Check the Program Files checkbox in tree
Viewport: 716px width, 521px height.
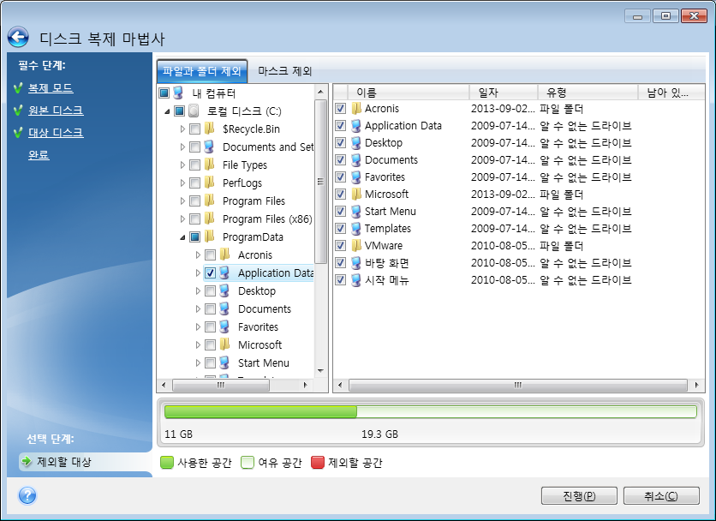pyautogui.click(x=195, y=201)
